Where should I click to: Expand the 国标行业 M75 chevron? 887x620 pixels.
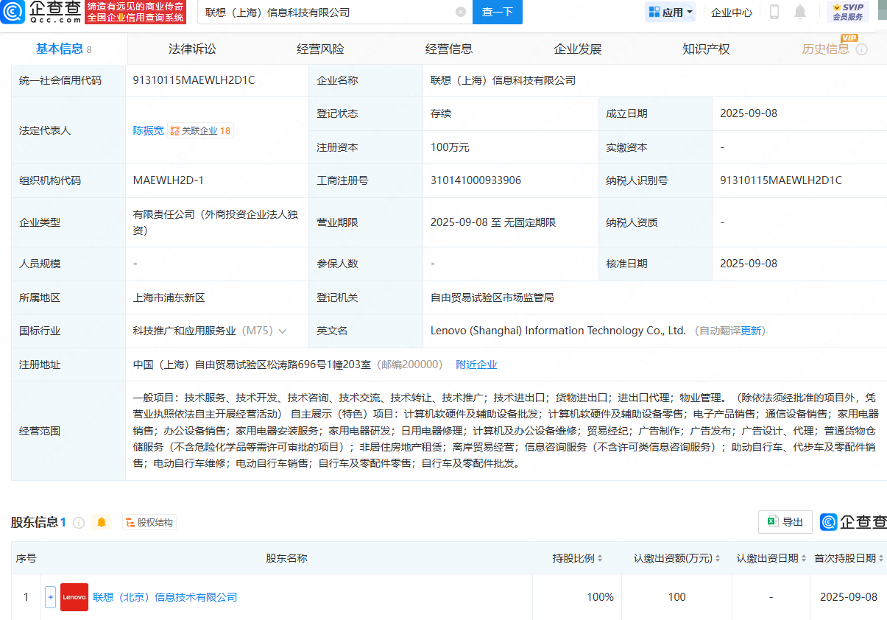click(x=283, y=331)
